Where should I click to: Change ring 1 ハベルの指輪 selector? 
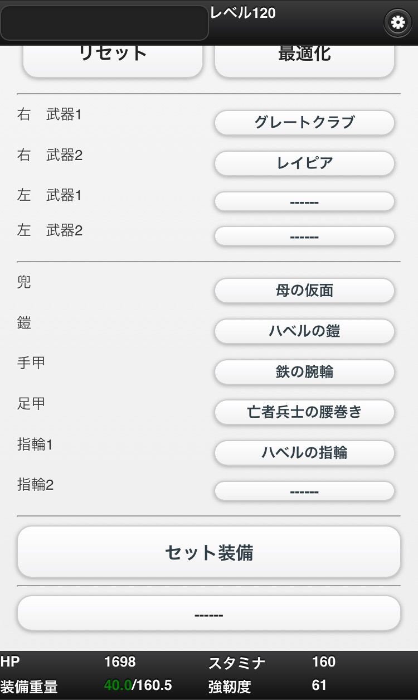(304, 453)
